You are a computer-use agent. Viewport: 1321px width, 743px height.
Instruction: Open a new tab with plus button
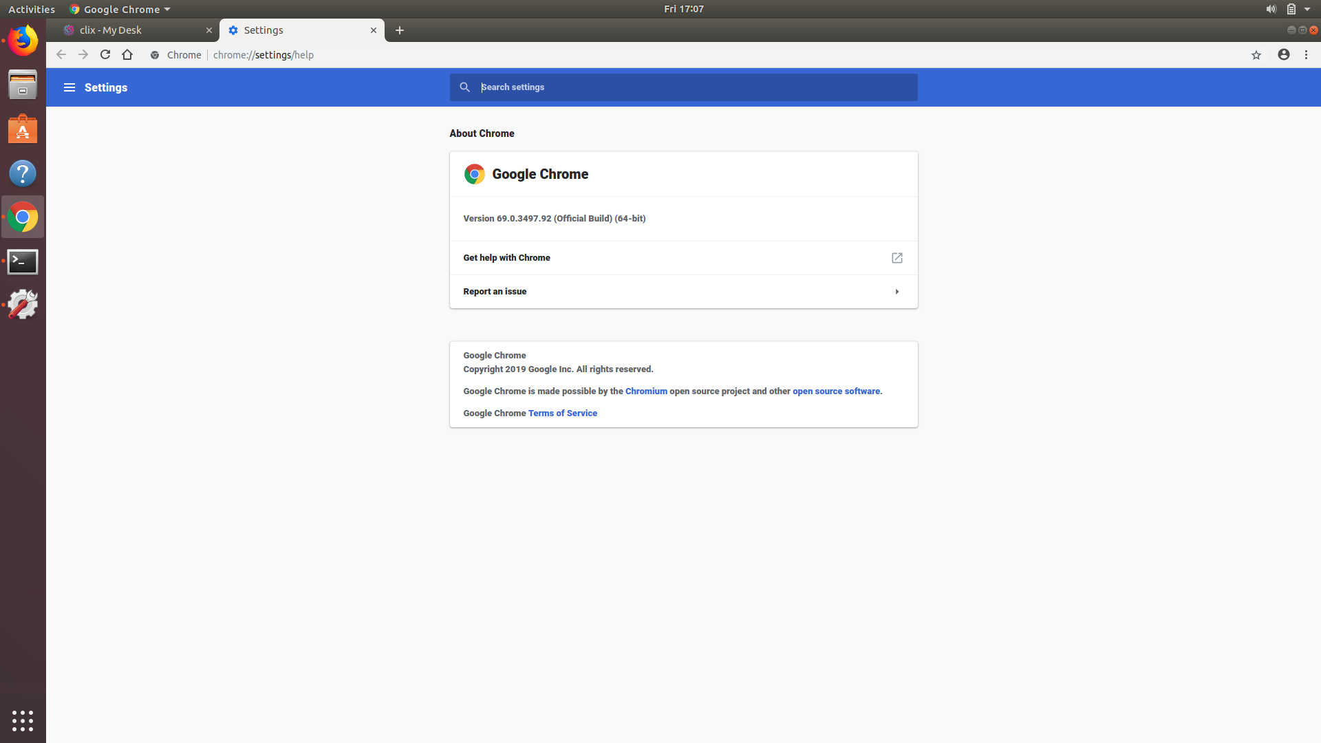click(x=400, y=30)
